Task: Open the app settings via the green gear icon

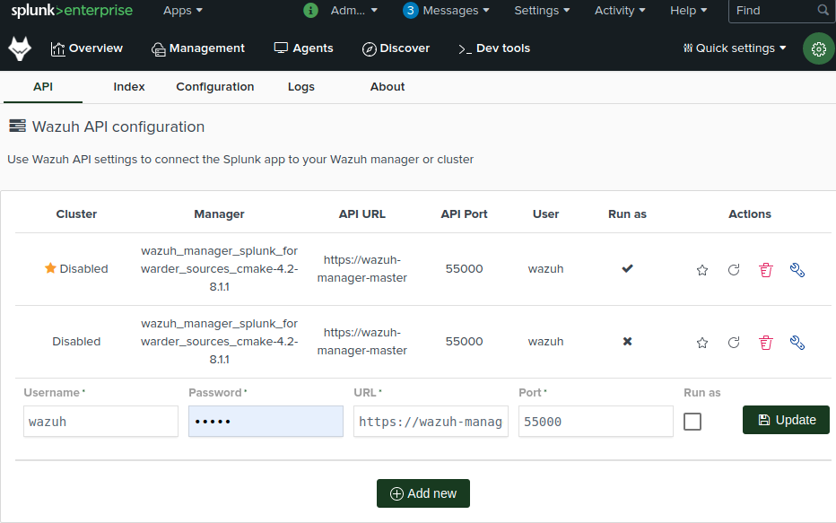Action: pos(817,48)
